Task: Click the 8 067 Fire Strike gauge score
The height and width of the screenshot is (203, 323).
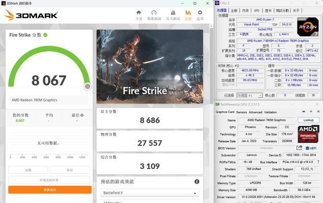Action: tap(49, 80)
